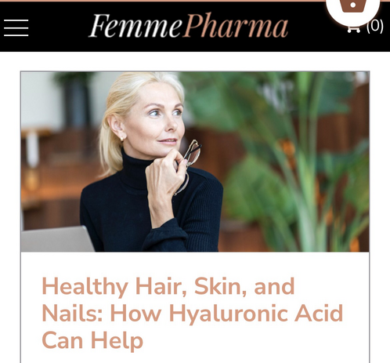The height and width of the screenshot is (363, 390).
Task: Click the laptop corner in the article image
Action: coord(57,239)
